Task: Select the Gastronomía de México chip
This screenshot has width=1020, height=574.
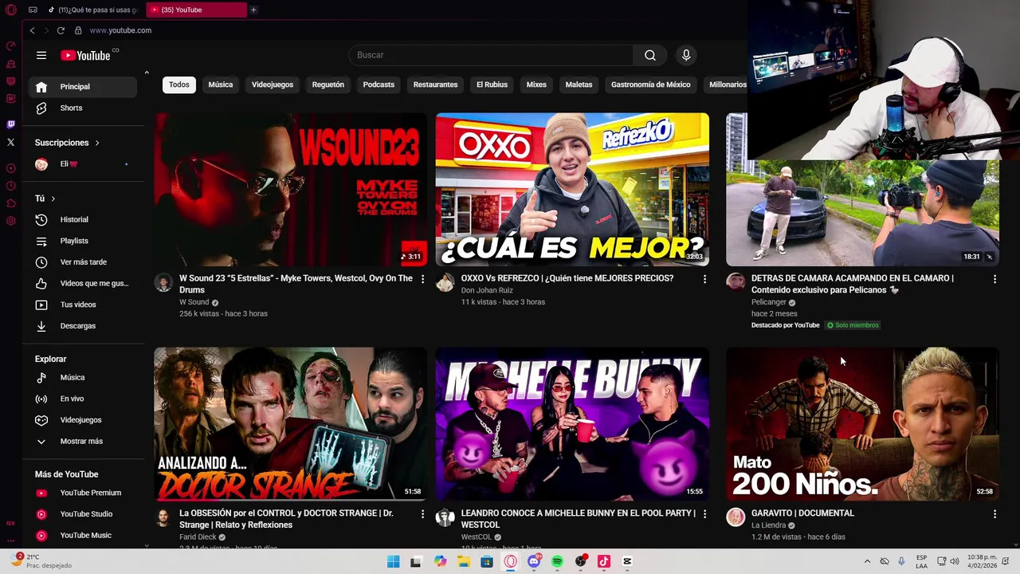Action: point(650,85)
